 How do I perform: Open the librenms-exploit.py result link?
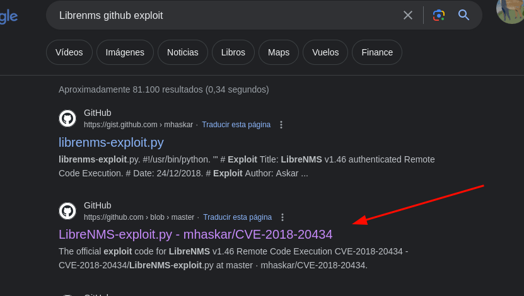111,142
